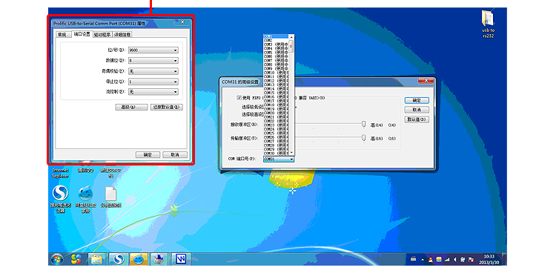Open the 详细信息 (Details) tab
The width and height of the screenshot is (556, 279).
pos(122,35)
